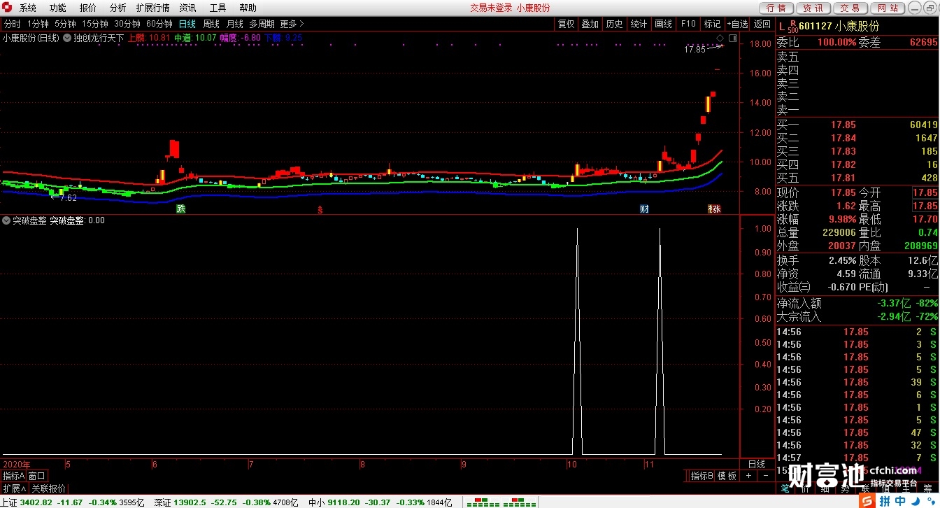Click the 资讯 button at top right
940x508 pixels.
click(x=813, y=8)
